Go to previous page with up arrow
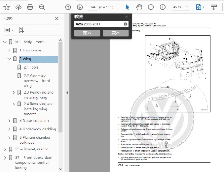224x172 pixels. coord(68,7)
